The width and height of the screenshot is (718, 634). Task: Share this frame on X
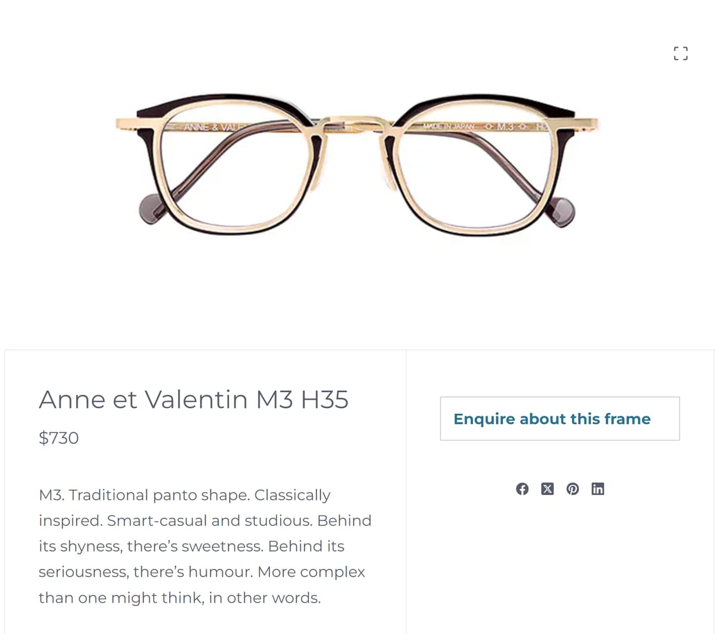pos(547,489)
